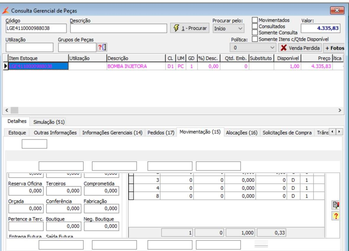Screen dimensions: 349x251
Task: Click the Venda Perdida button
Action: (300, 48)
